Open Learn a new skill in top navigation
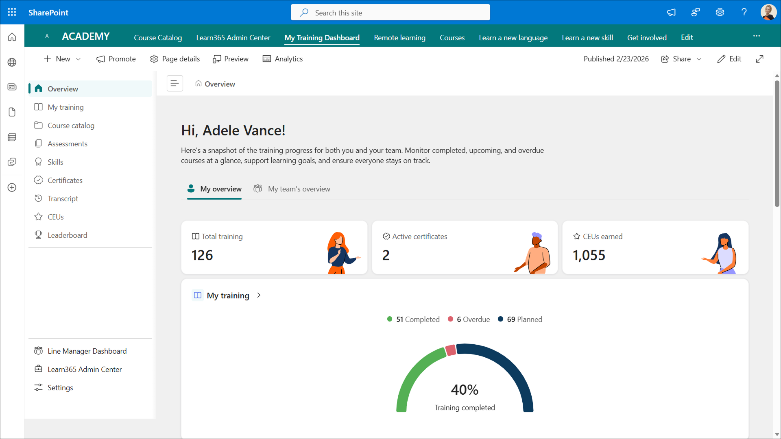This screenshot has height=439, width=781. pos(587,37)
